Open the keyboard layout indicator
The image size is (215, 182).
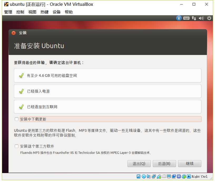[x=186, y=18]
